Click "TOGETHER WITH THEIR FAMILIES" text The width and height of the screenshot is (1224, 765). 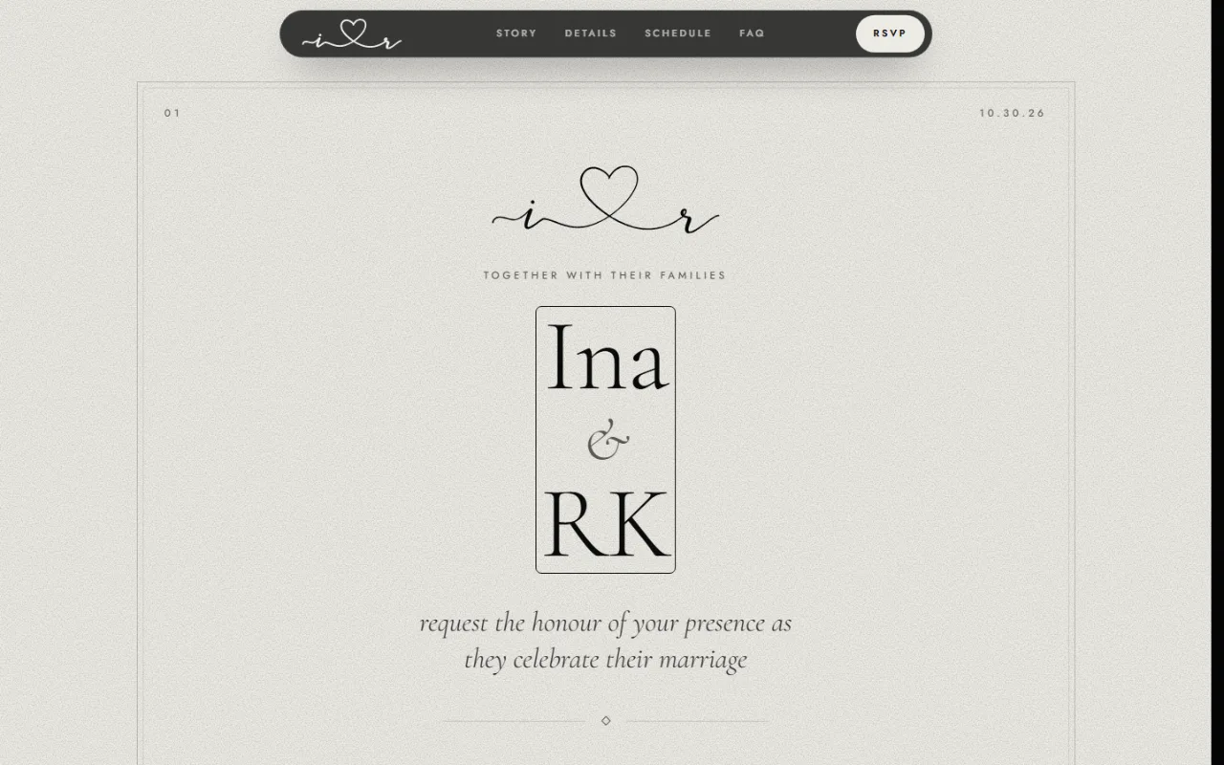605,275
